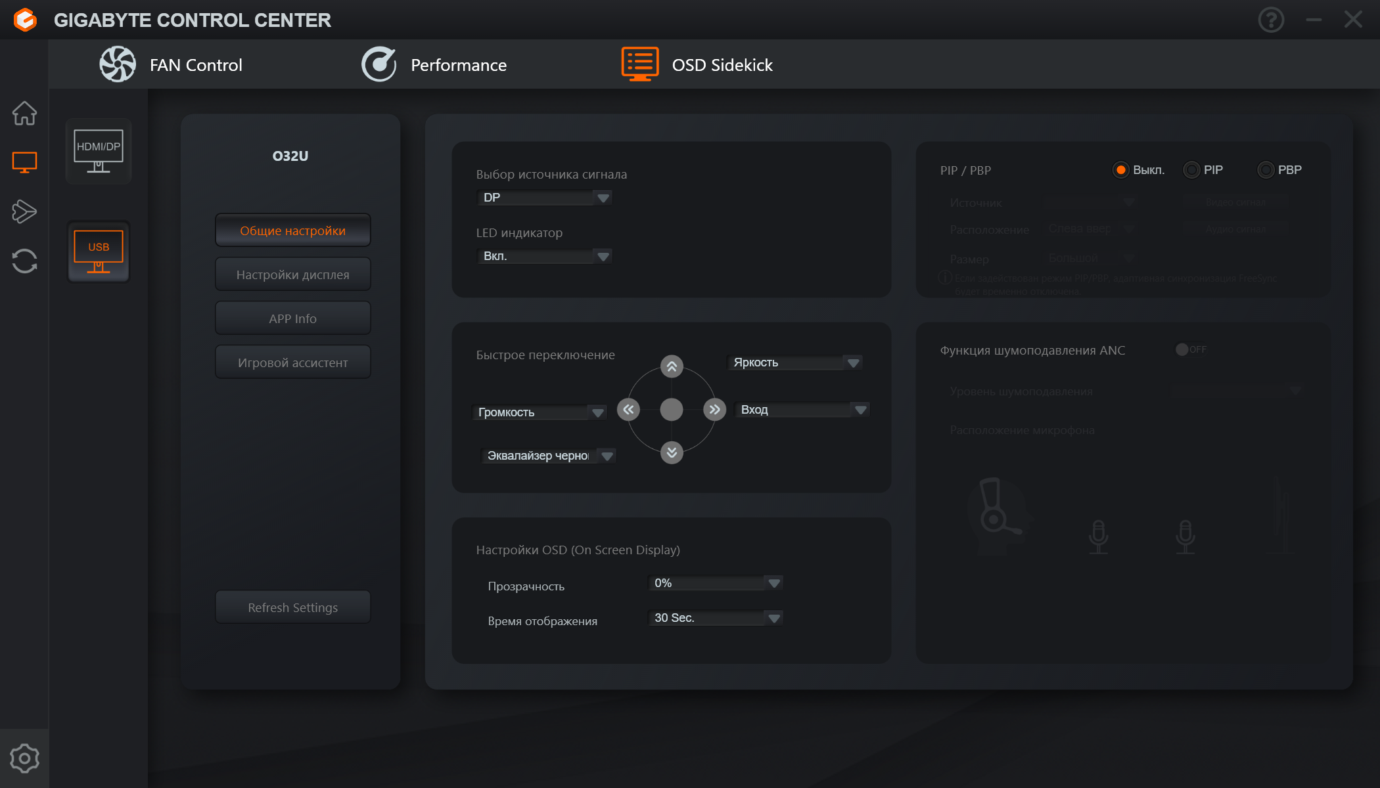1380x788 pixels.
Task: Open the update sync arrows icon
Action: [24, 261]
